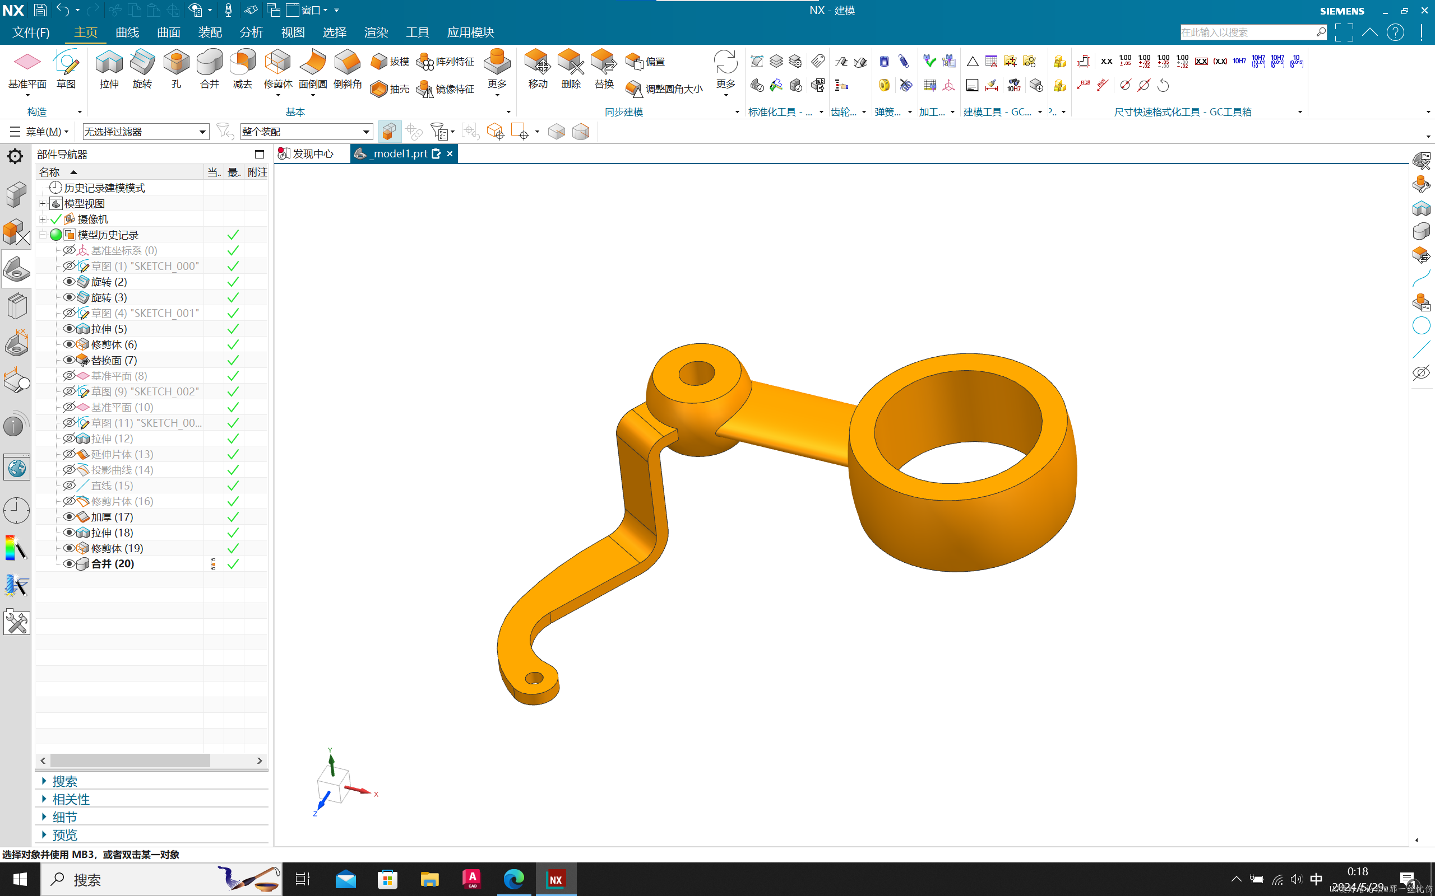Viewport: 1435px width, 896px height.
Task: Expand the 模型视图 tree node
Action: point(43,204)
